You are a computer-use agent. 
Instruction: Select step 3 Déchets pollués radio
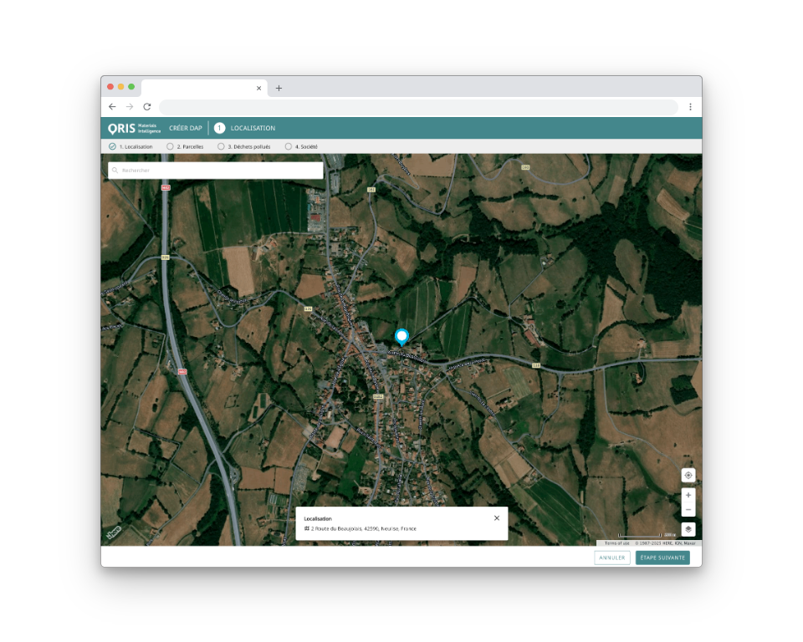(x=221, y=146)
